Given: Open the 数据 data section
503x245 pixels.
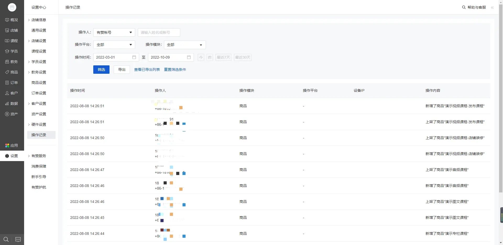Looking at the screenshot, I should (x=12, y=104).
